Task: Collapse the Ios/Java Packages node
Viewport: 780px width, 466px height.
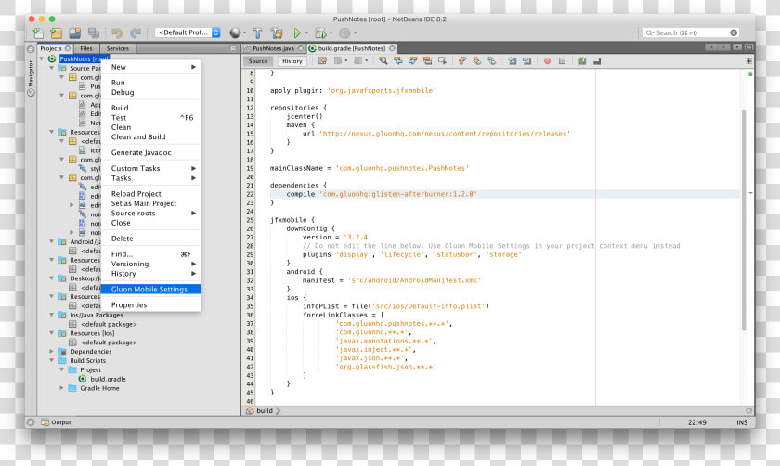Action: tap(51, 315)
